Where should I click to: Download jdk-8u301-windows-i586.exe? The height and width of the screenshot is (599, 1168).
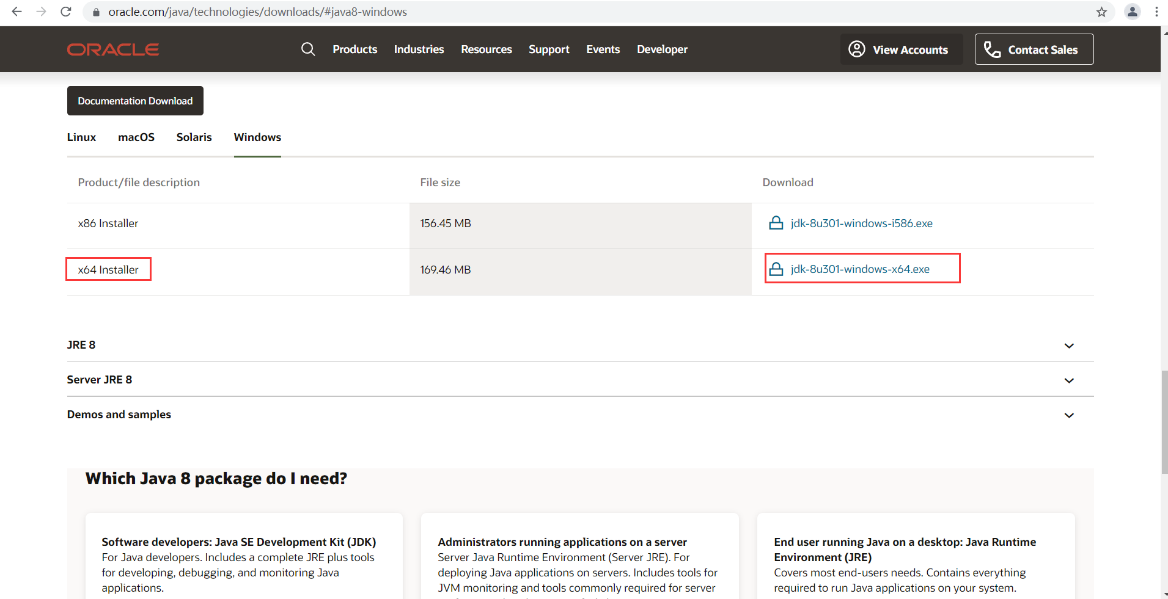click(x=861, y=223)
